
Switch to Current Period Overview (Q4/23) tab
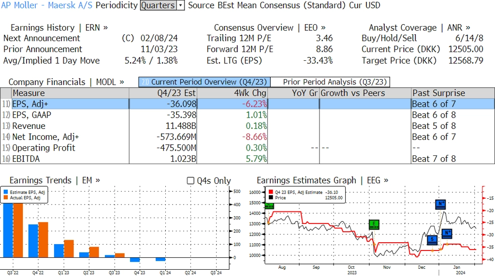(x=204, y=82)
